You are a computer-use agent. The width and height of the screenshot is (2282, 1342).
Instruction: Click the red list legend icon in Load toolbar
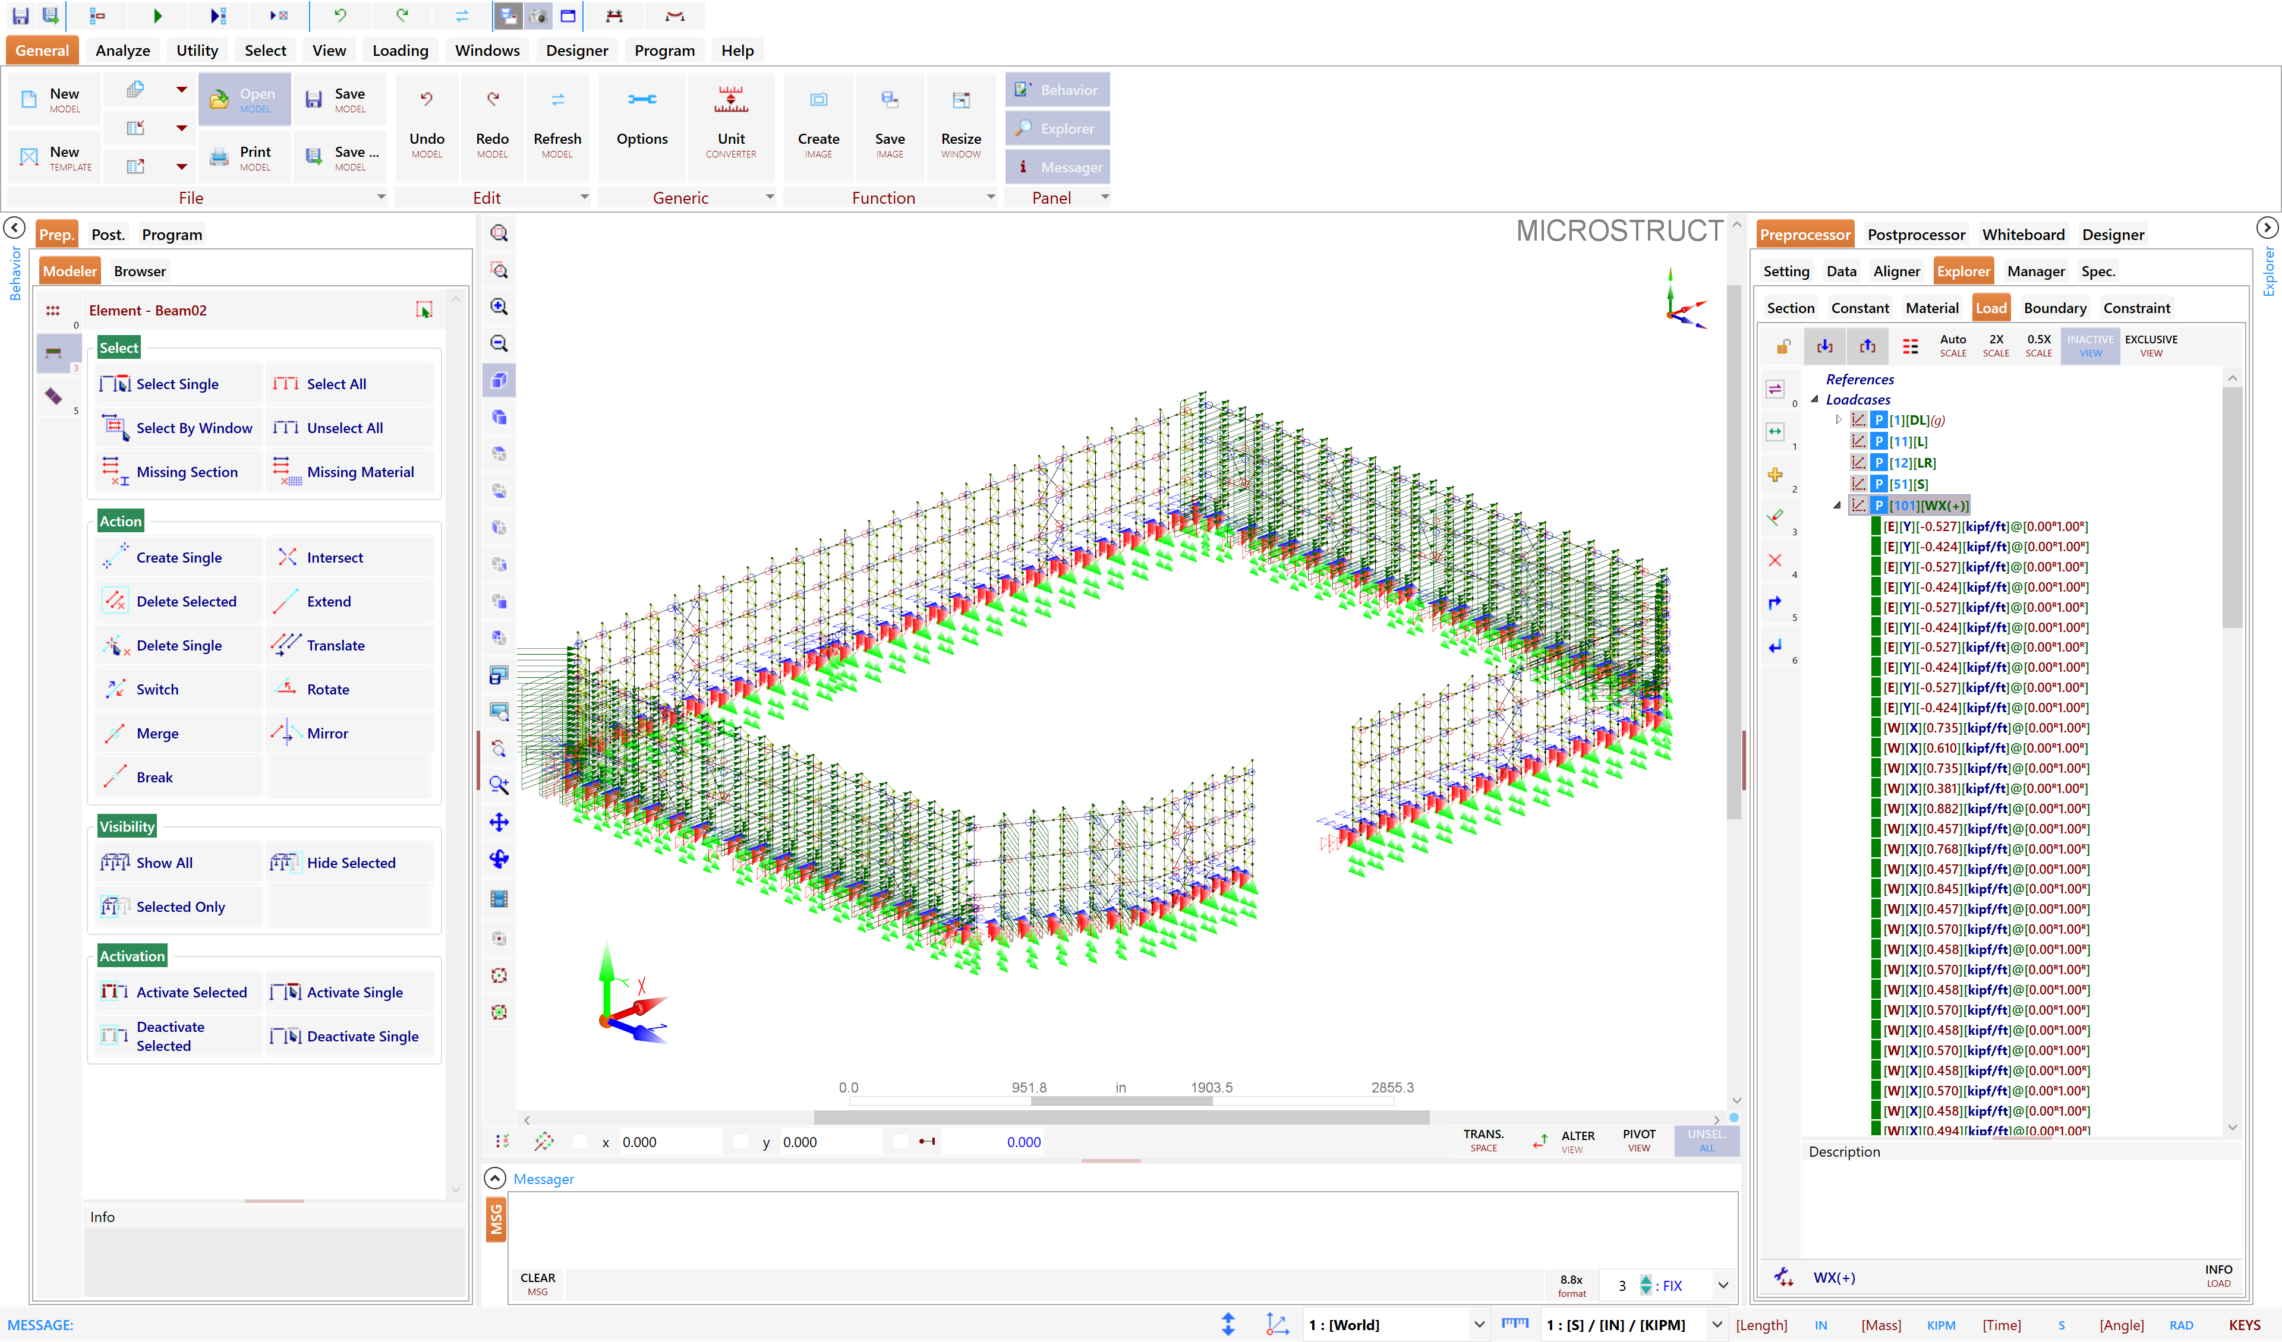pyautogui.click(x=1911, y=346)
